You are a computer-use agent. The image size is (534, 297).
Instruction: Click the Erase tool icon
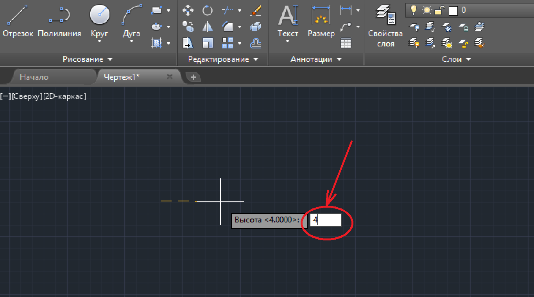pyautogui.click(x=256, y=11)
